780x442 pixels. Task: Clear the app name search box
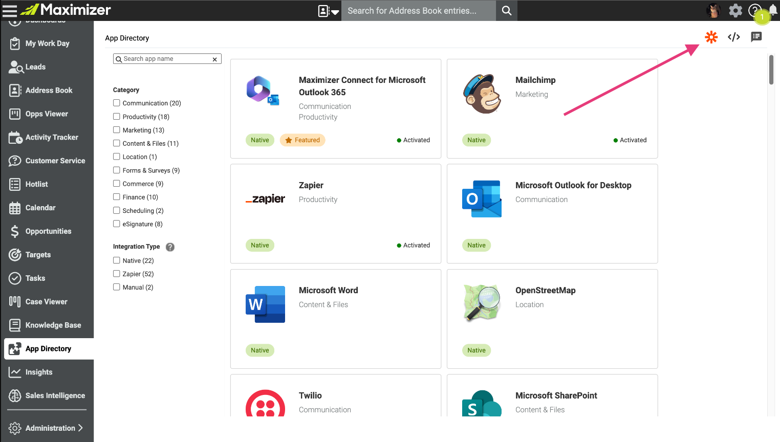[215, 59]
